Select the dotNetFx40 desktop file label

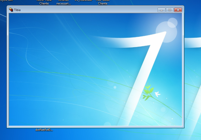pos(44,130)
